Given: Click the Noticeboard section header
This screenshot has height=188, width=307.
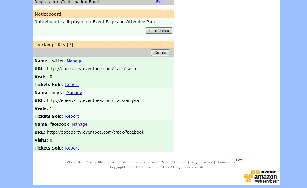Looking at the screenshot, I should 104,14.
